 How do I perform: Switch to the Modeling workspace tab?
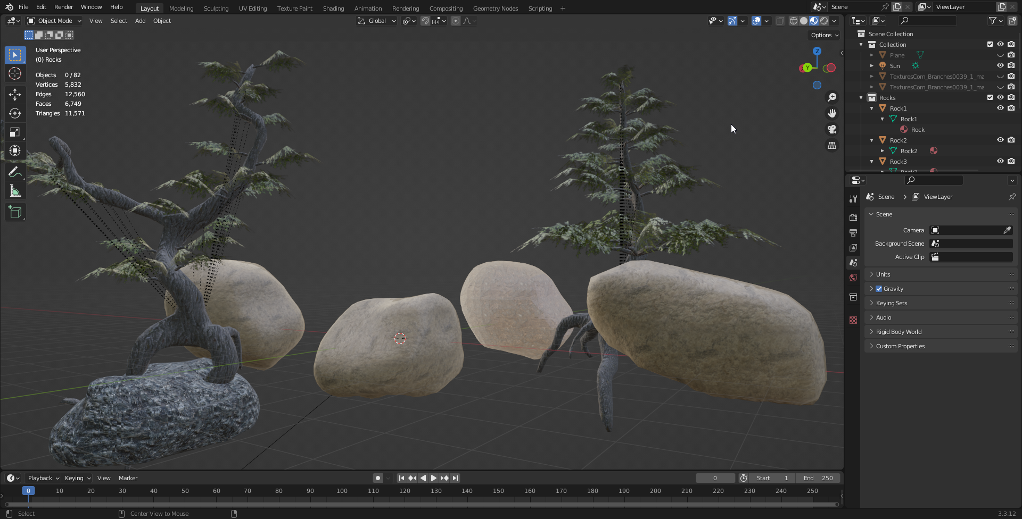click(181, 9)
